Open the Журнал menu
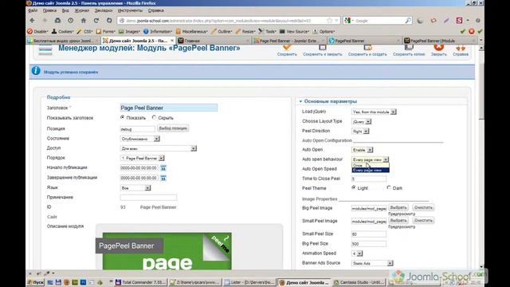 [x=81, y=10]
